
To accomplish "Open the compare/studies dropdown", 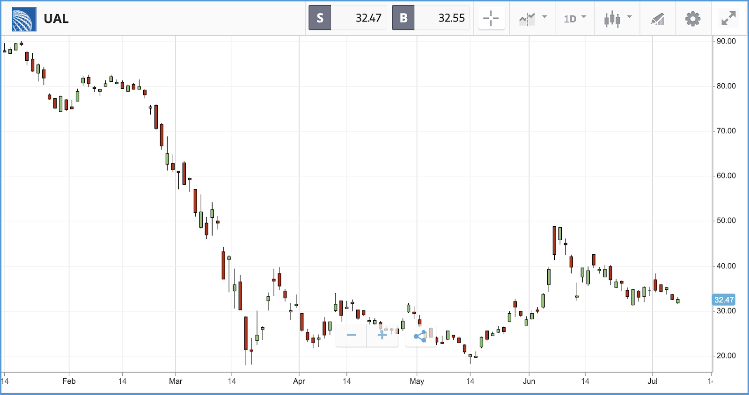I will [x=533, y=19].
